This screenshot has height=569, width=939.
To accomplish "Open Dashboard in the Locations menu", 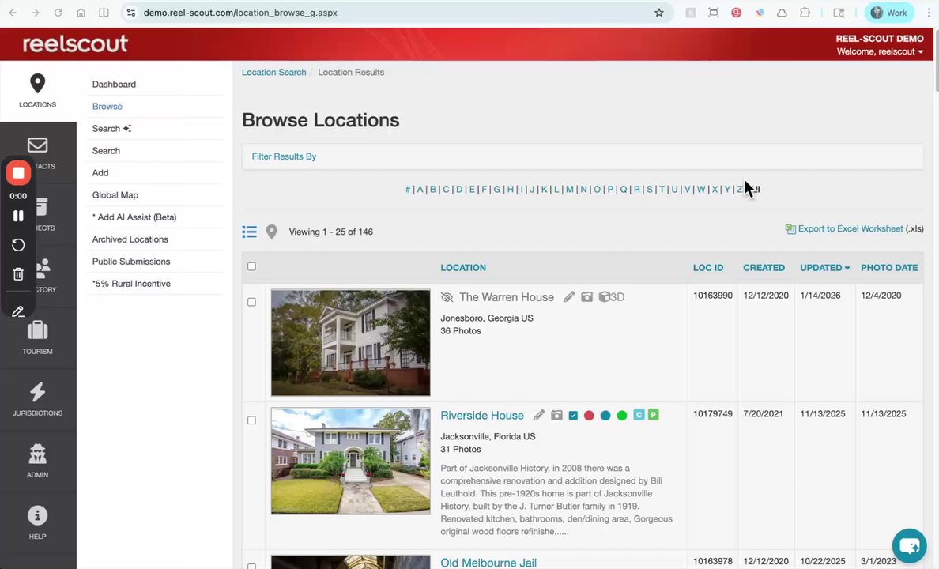I will [114, 85].
